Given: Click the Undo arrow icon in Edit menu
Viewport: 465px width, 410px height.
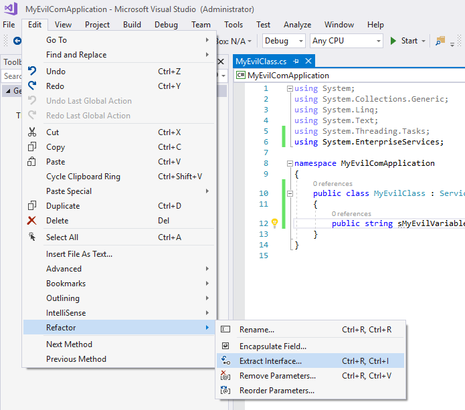Looking at the screenshot, I should pyautogui.click(x=32, y=71).
